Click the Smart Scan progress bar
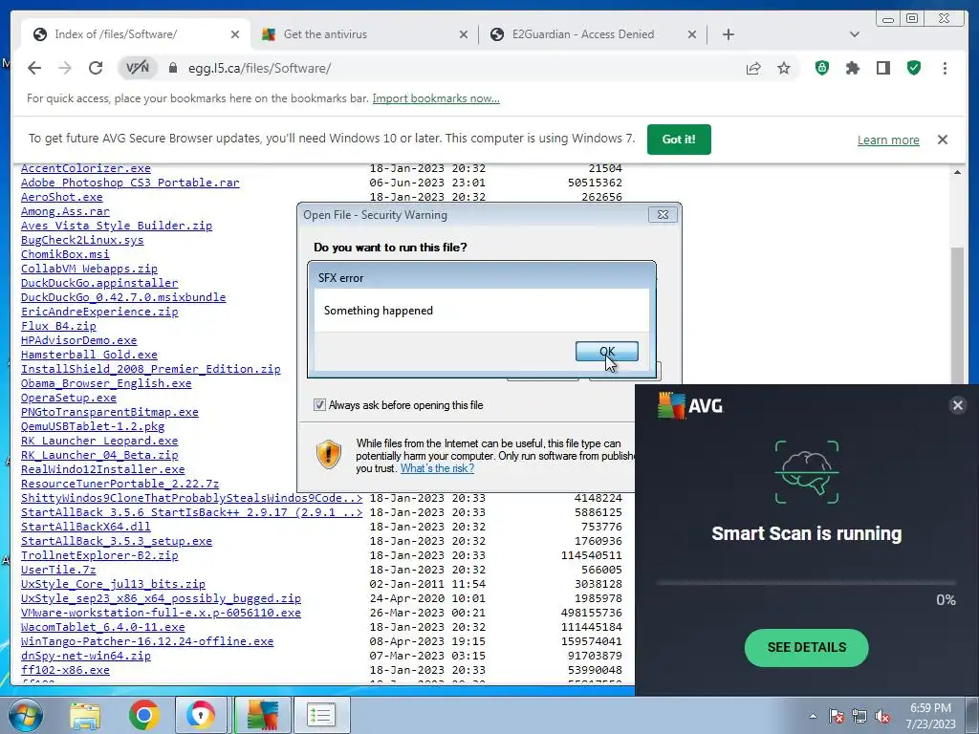 (x=806, y=583)
